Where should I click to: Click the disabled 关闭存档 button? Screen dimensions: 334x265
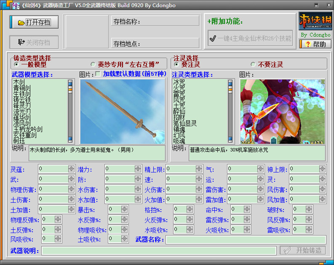tap(34, 42)
